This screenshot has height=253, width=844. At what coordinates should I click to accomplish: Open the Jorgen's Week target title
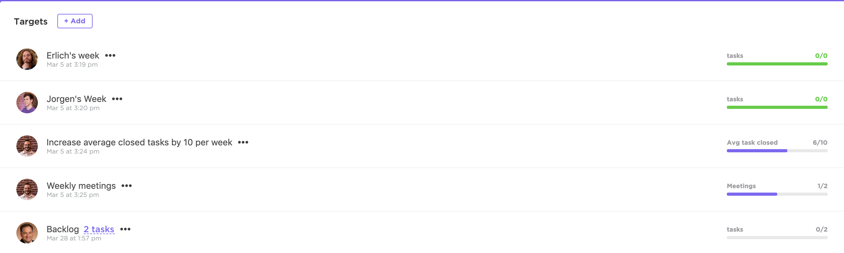click(x=76, y=99)
